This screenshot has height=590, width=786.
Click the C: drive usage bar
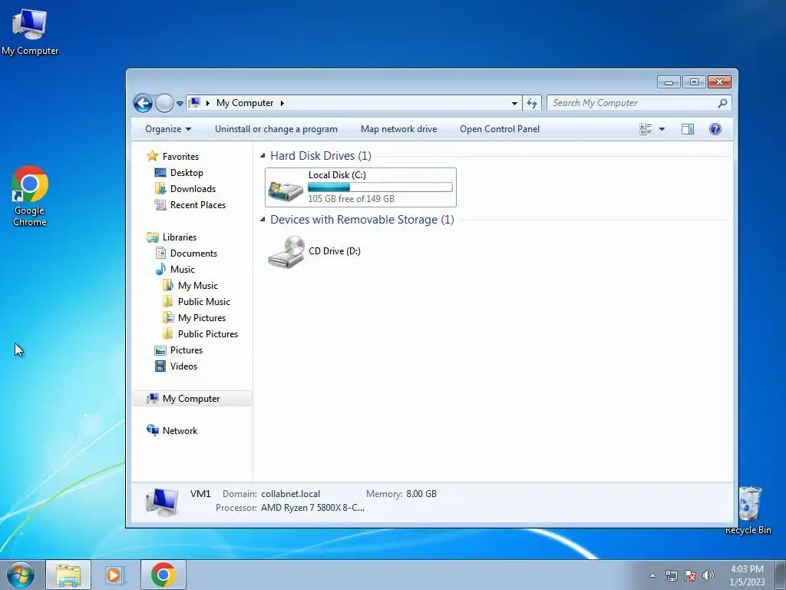click(x=380, y=187)
